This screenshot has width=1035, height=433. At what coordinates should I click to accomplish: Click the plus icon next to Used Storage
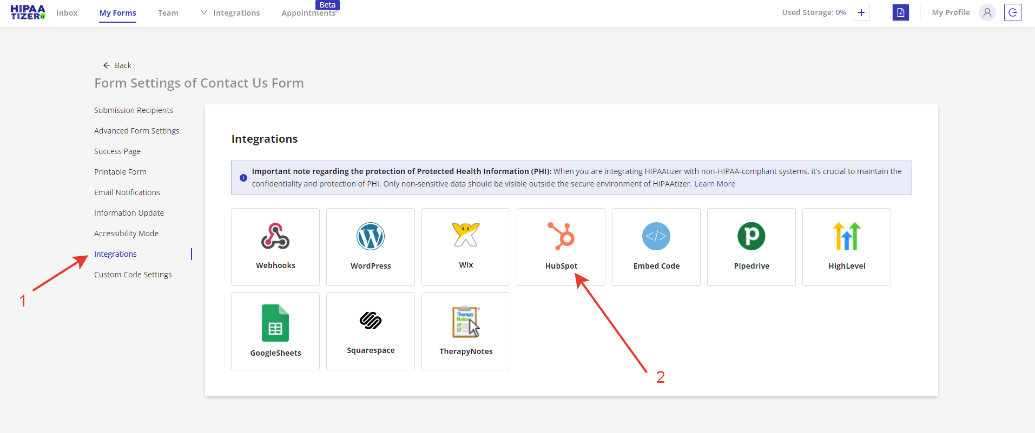[861, 12]
